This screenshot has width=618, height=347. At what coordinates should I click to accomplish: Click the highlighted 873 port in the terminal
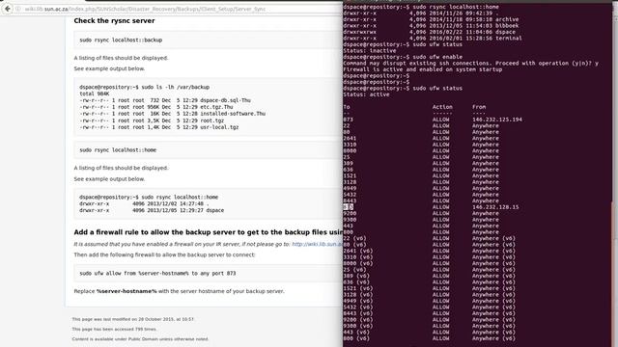(348, 207)
